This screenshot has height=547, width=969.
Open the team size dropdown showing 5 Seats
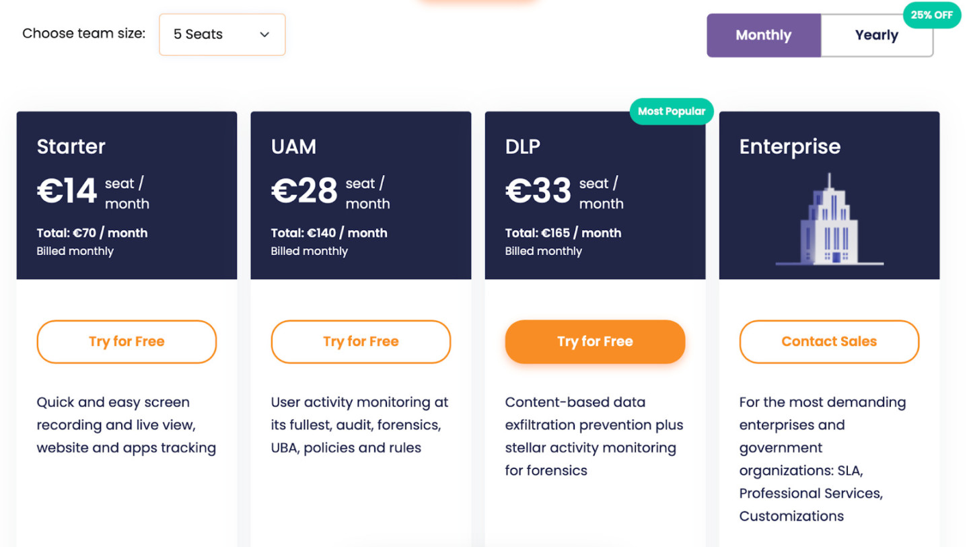[222, 34]
